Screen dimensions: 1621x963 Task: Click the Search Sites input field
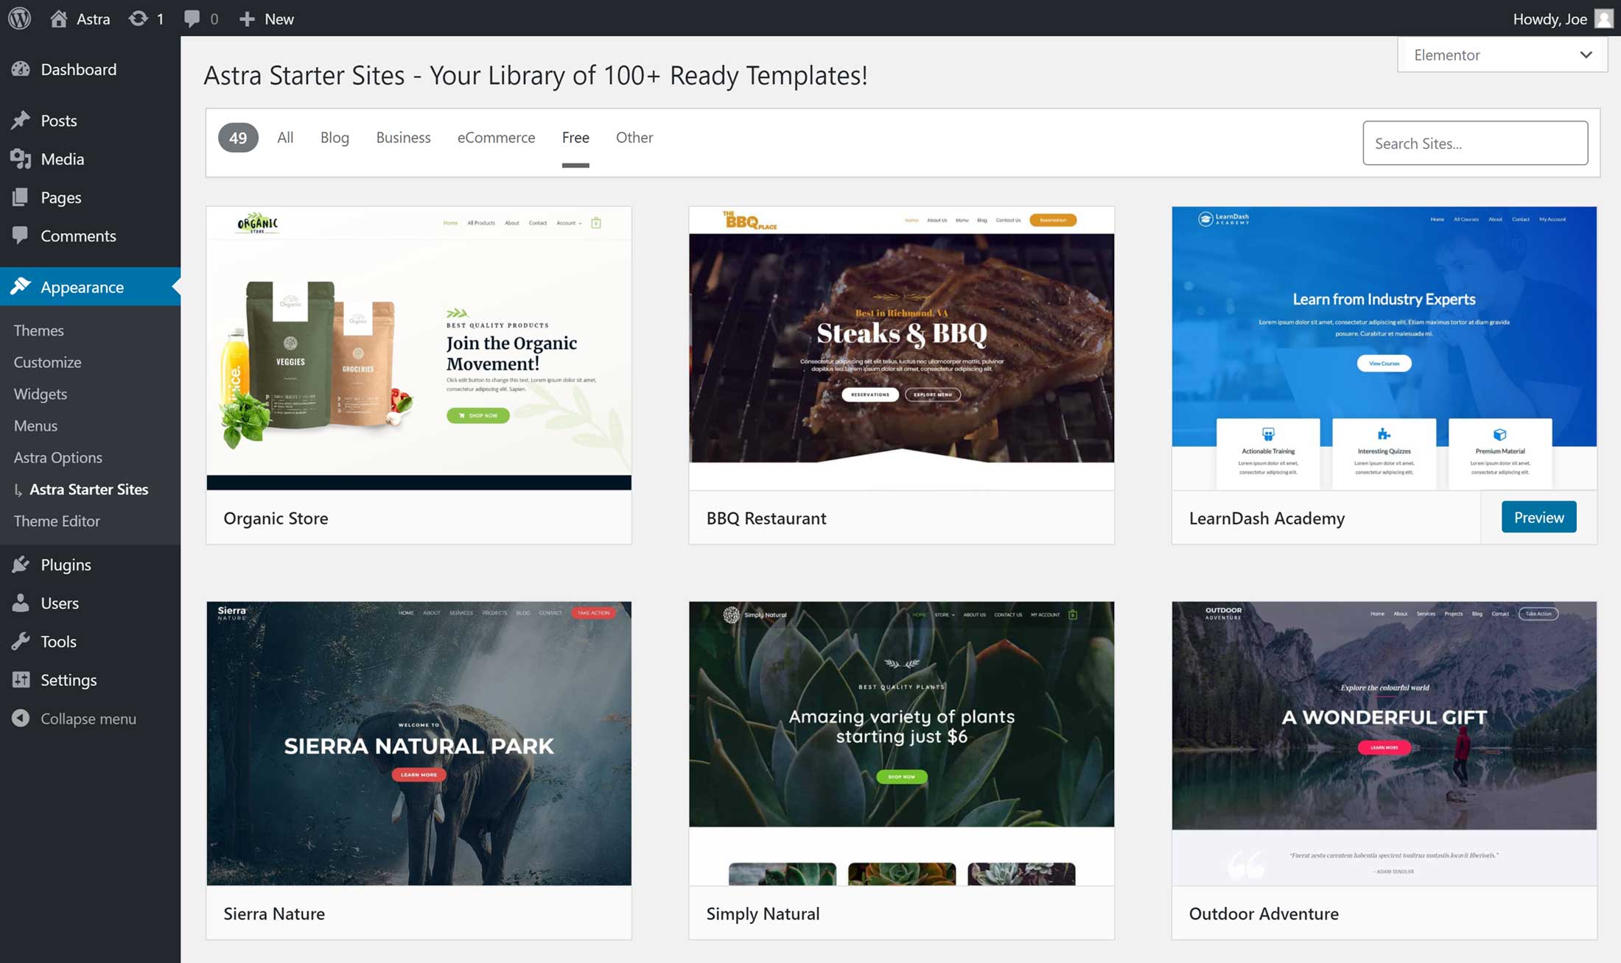1474,142
